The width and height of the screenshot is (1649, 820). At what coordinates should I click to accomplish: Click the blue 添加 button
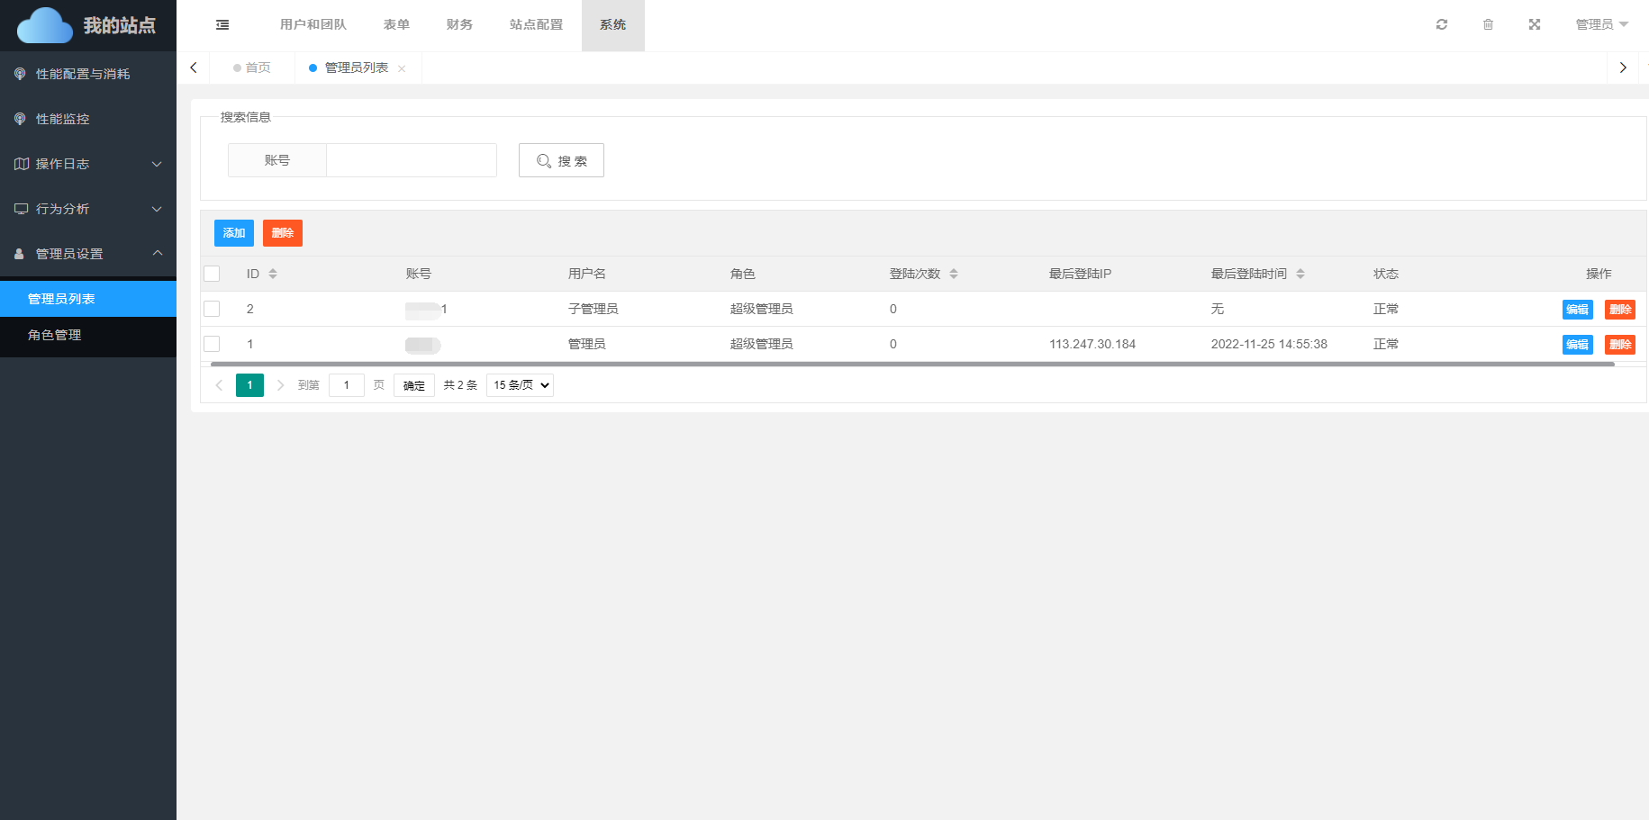[234, 233]
